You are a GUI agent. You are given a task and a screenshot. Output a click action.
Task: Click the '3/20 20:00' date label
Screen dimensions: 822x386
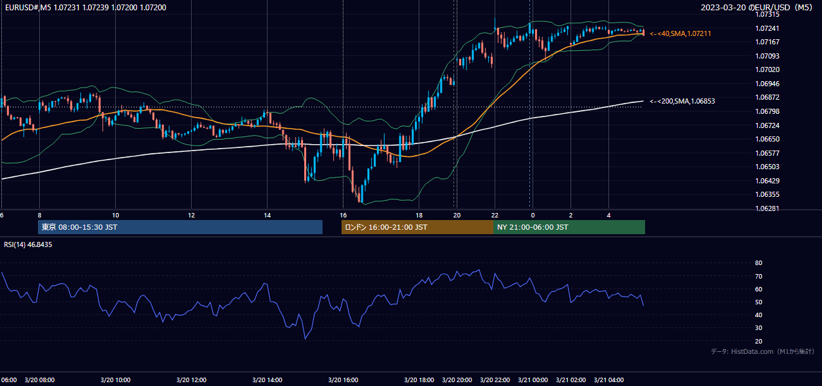pyautogui.click(x=457, y=380)
